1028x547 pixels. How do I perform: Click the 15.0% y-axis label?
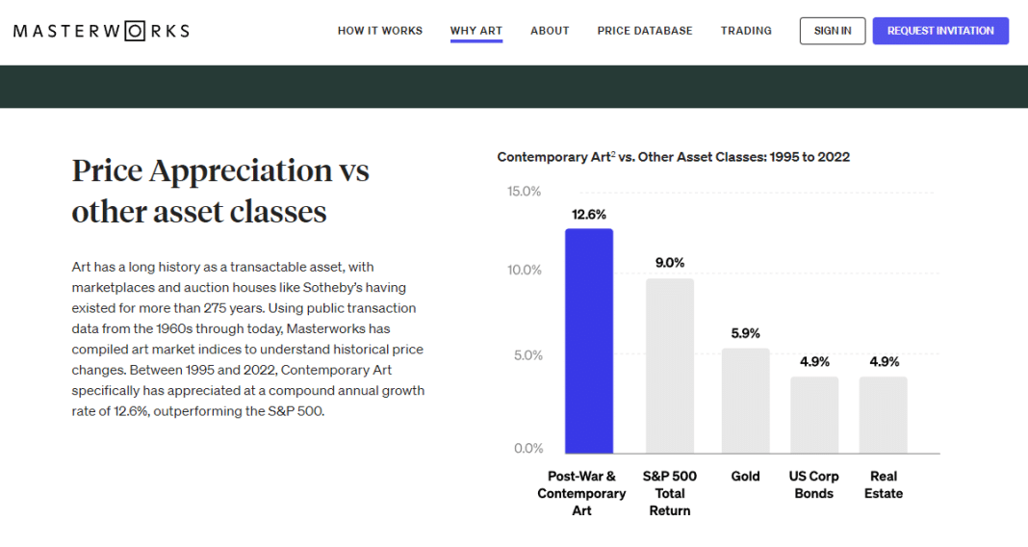[524, 192]
